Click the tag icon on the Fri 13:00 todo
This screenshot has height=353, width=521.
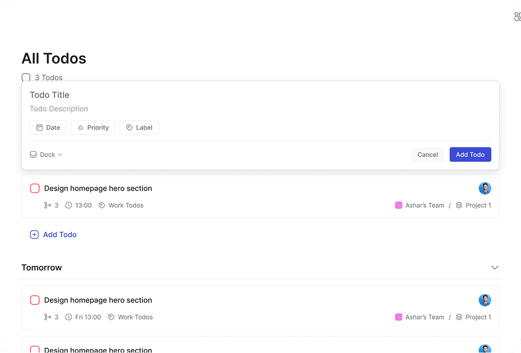(x=111, y=317)
